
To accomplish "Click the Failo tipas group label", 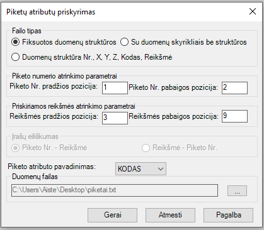I will point(26,31).
